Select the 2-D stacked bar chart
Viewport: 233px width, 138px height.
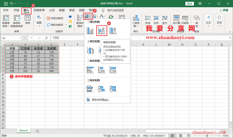(102, 70)
